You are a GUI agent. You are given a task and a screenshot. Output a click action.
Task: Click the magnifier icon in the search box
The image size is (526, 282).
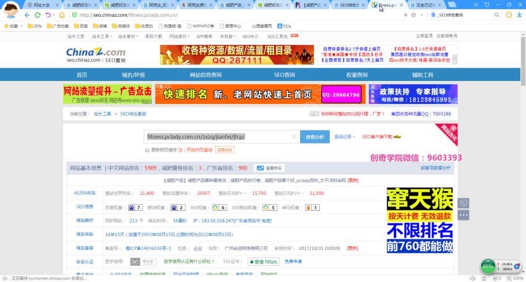pyautogui.click(x=496, y=15)
